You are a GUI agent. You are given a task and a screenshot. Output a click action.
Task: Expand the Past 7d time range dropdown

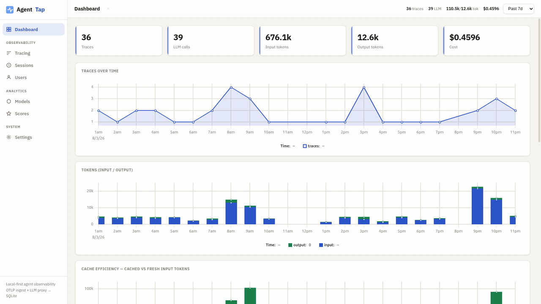click(x=519, y=9)
